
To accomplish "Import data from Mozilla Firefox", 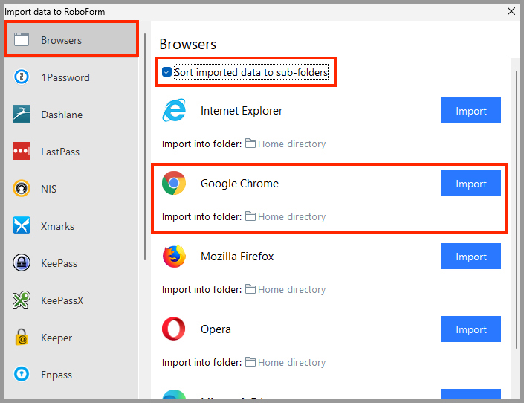I will pyautogui.click(x=470, y=257).
